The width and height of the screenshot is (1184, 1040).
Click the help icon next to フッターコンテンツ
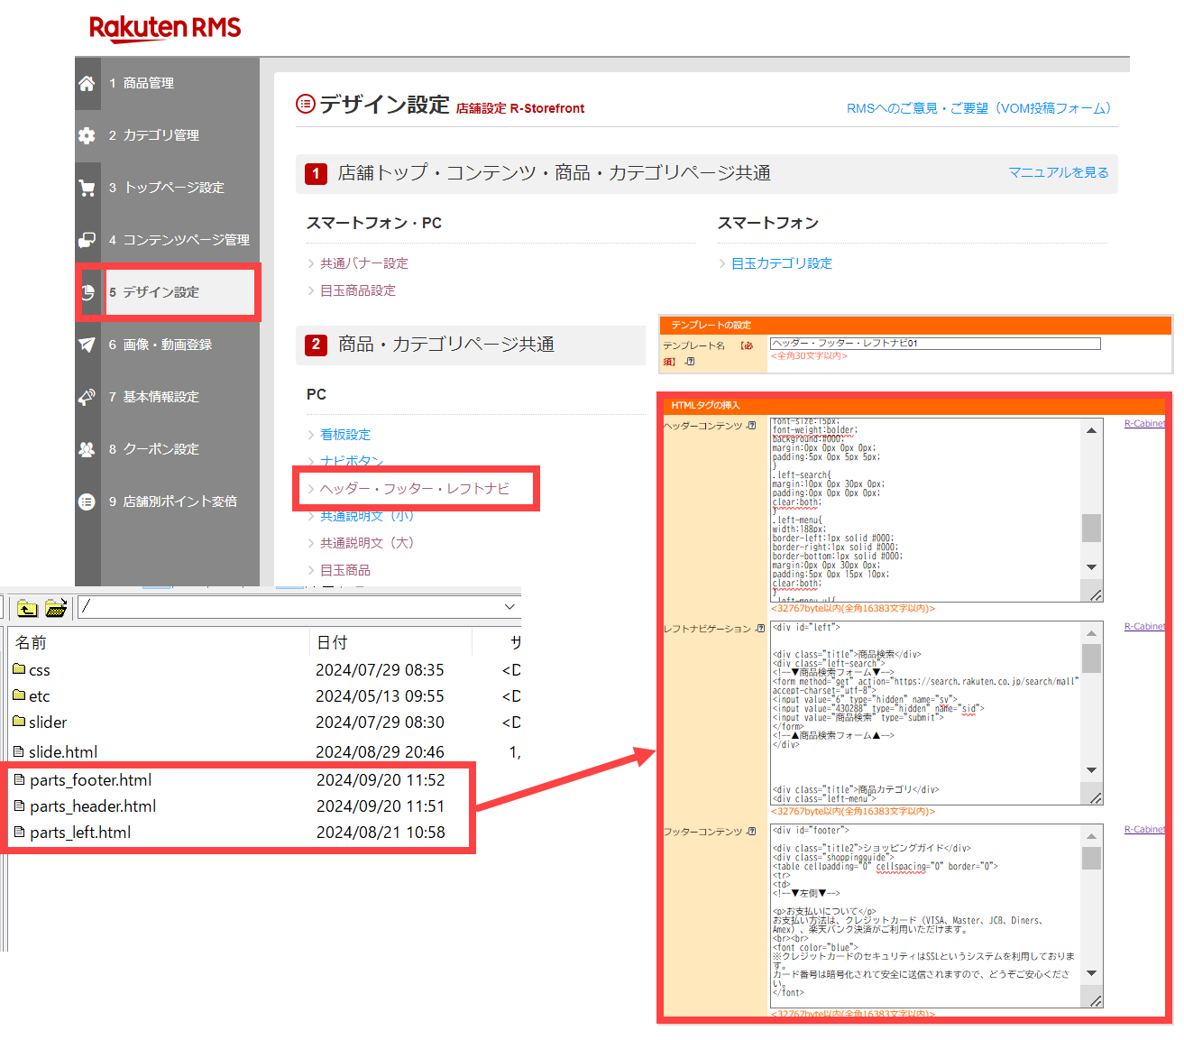pos(751,832)
